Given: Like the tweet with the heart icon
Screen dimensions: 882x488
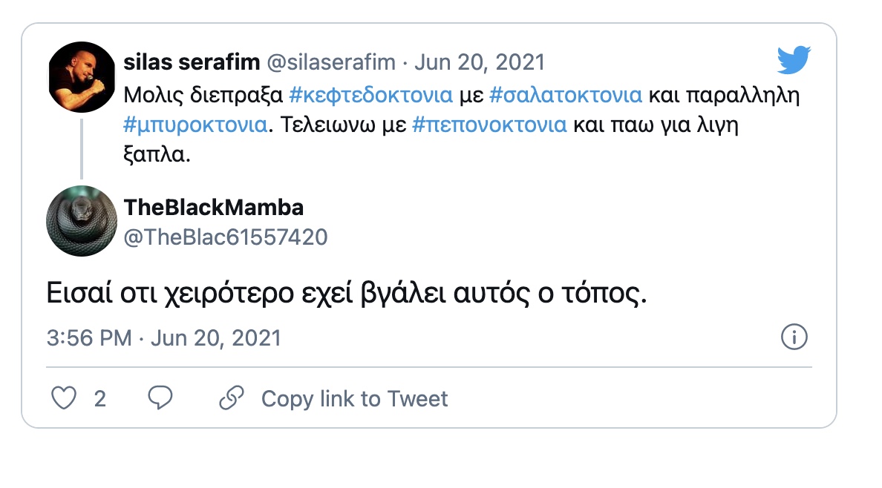Looking at the screenshot, I should (x=64, y=398).
